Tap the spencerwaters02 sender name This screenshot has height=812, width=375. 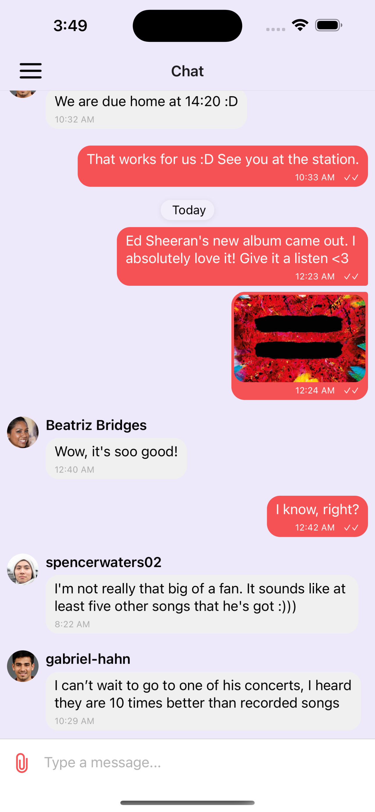click(x=103, y=562)
